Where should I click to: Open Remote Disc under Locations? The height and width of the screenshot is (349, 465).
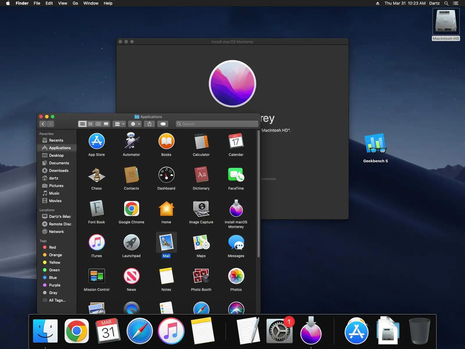coord(57,224)
